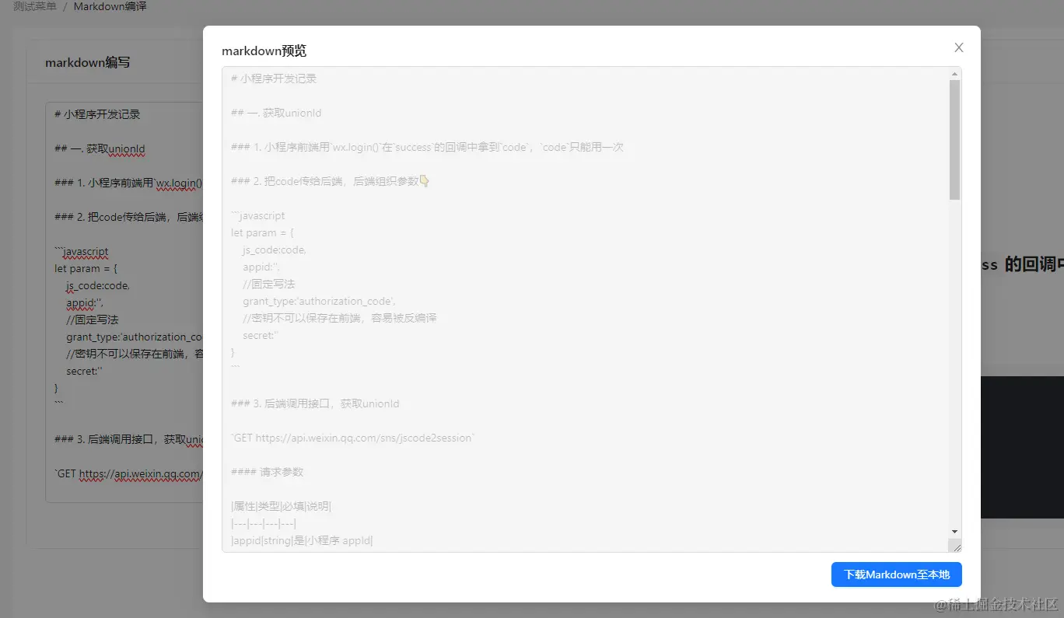Click the '### 2. 把code传给后端' line in preview
The height and width of the screenshot is (618, 1064).
[331, 181]
